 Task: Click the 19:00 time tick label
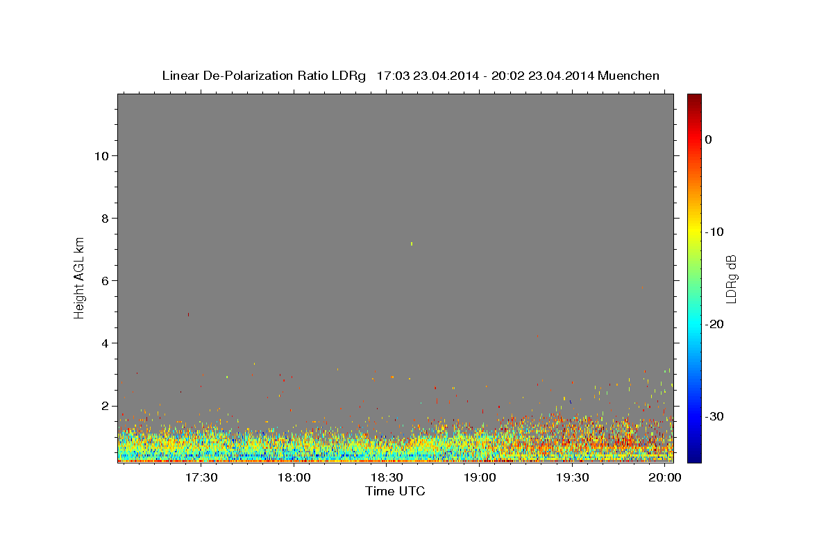[480, 478]
